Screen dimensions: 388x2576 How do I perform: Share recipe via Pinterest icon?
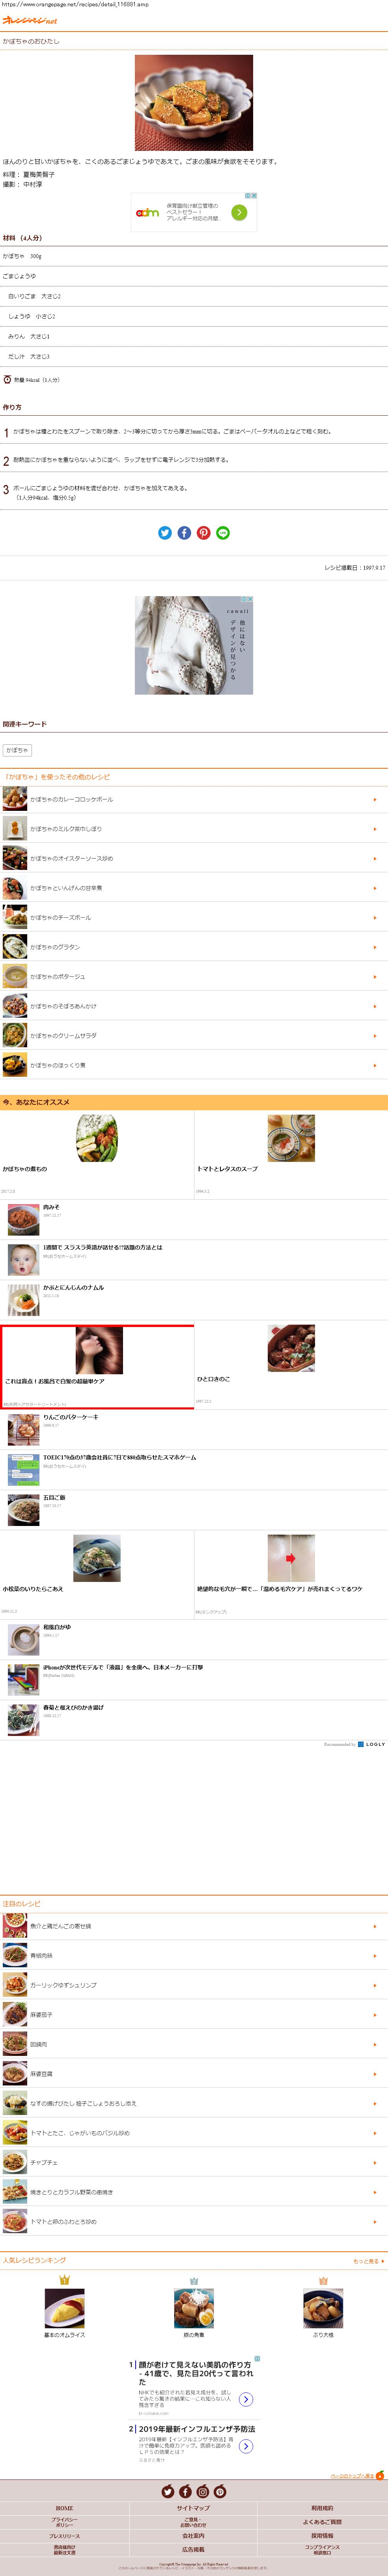click(x=204, y=533)
